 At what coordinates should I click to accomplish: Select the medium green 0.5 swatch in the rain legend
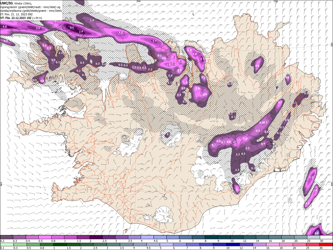[33, 245]
